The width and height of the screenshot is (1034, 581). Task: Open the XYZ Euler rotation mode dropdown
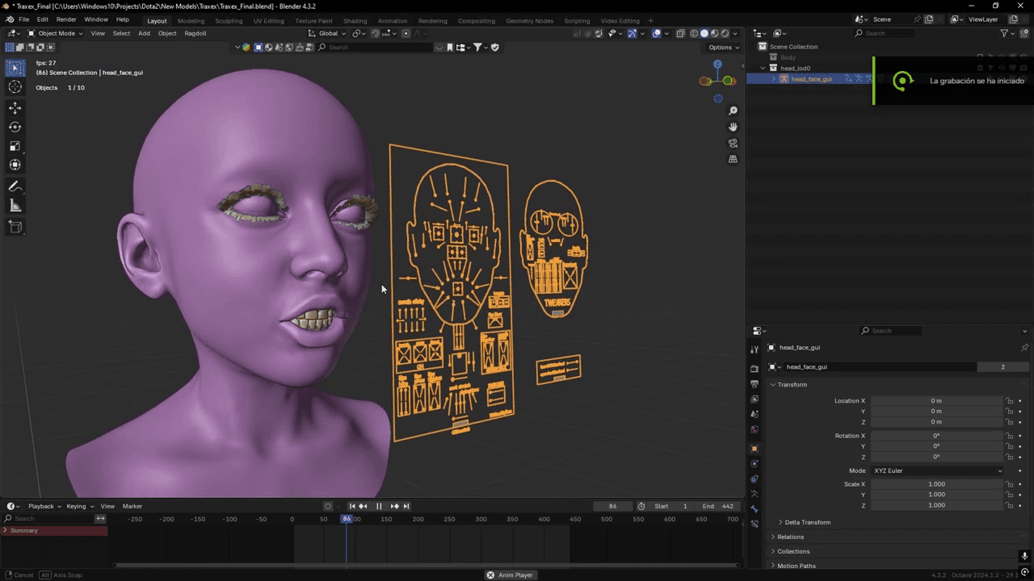coord(937,470)
